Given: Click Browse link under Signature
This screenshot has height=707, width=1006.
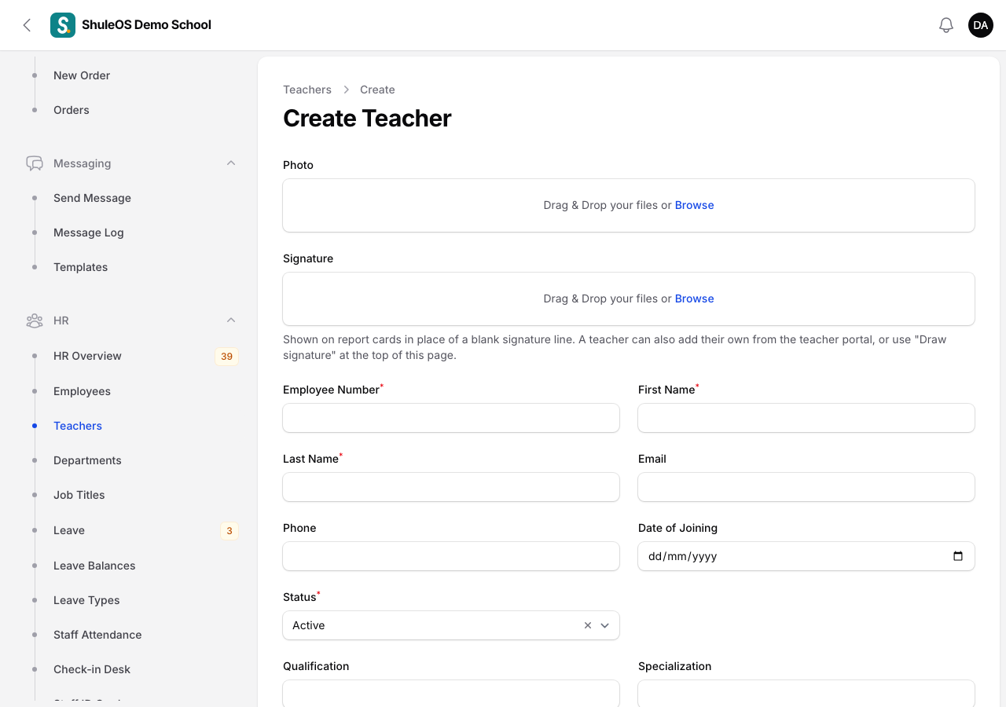Looking at the screenshot, I should click(694, 299).
